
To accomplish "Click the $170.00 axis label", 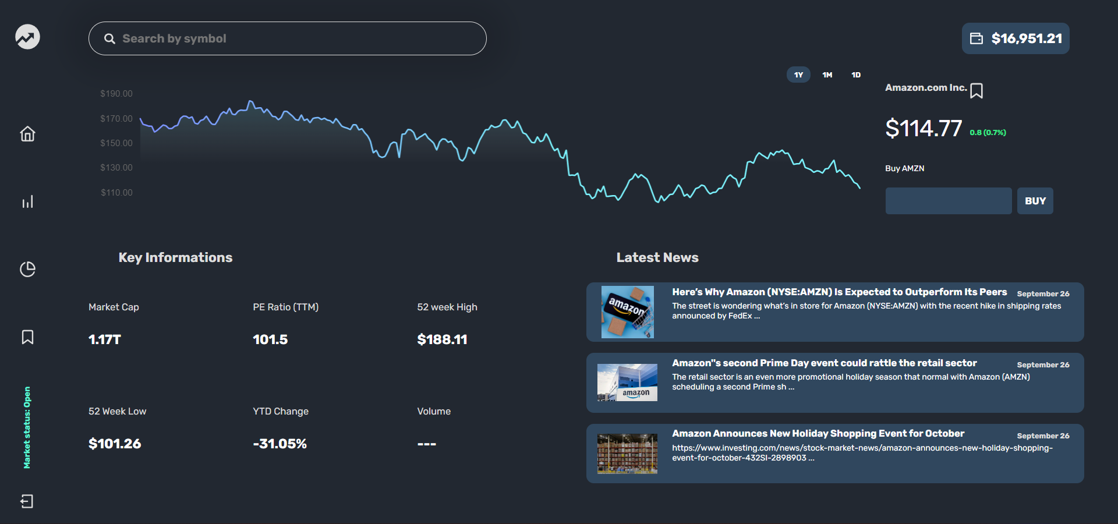I will click(116, 119).
